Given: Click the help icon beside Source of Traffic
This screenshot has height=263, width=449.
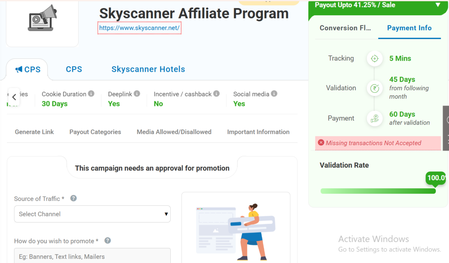Looking at the screenshot, I should (73, 198).
